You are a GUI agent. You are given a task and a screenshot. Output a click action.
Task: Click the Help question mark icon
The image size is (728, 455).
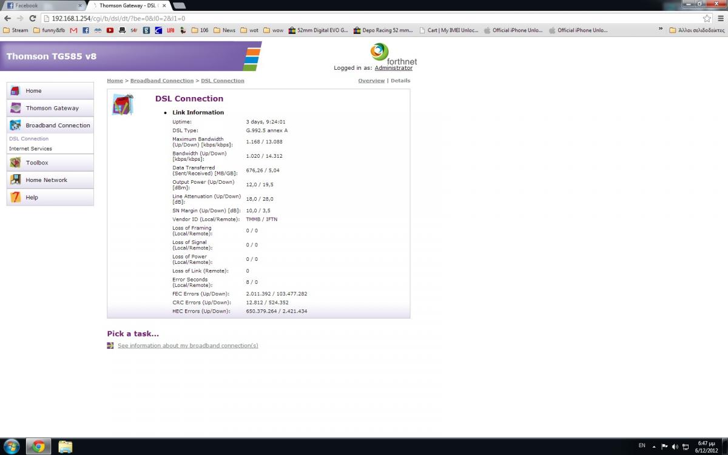[15, 197]
